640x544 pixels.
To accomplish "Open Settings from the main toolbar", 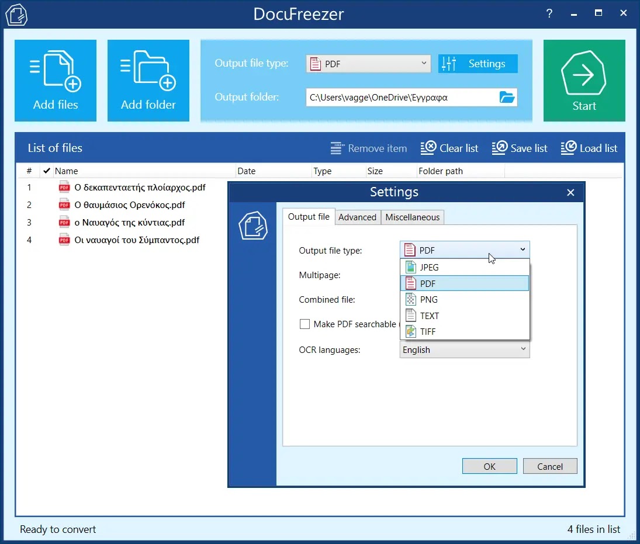I will 478,64.
